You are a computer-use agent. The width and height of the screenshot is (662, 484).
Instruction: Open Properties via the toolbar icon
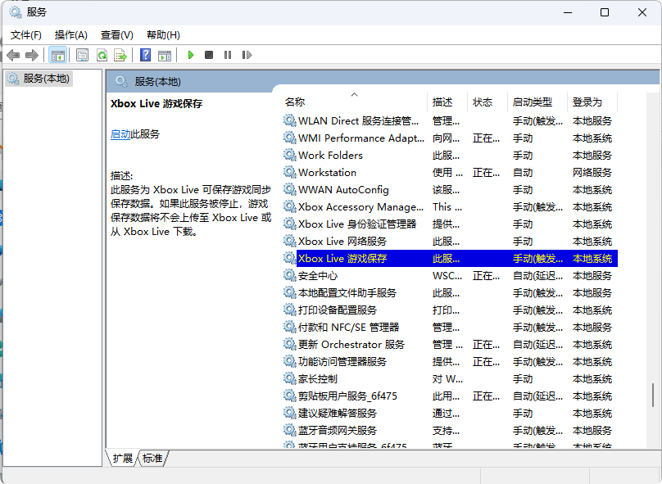click(x=82, y=55)
